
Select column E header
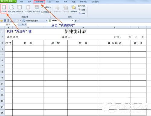point(114,27)
